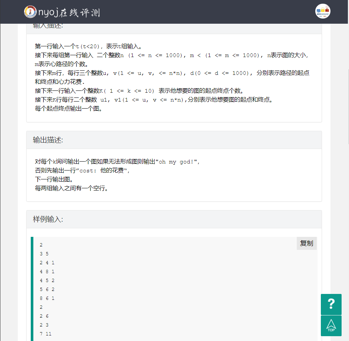Jump to top with TOP arrow button
This screenshot has width=349, height=341.
pyautogui.click(x=331, y=326)
